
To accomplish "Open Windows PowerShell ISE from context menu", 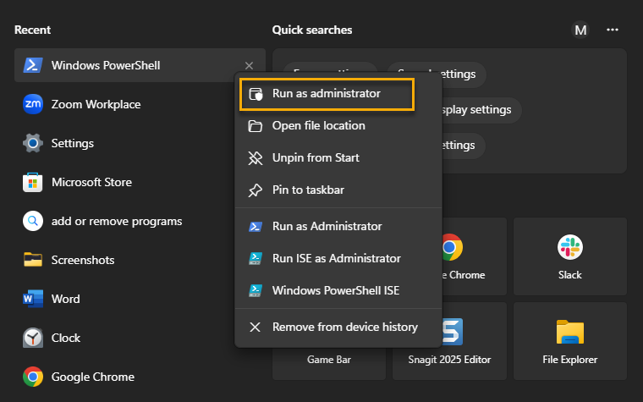I will click(335, 290).
